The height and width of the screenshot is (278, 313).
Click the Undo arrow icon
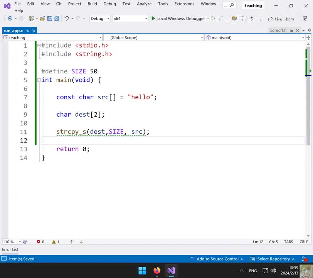(x=67, y=19)
